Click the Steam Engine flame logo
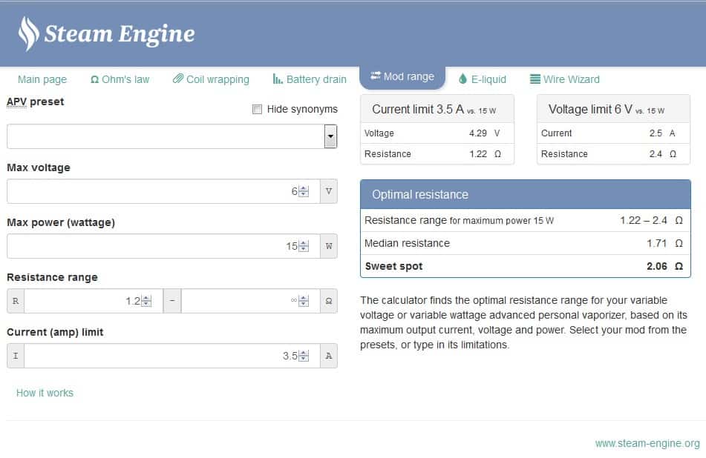This screenshot has height=458, width=706. point(28,34)
